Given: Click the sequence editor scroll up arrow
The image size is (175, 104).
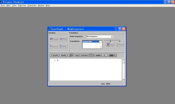Looking at the screenshot, I should 123,59.
